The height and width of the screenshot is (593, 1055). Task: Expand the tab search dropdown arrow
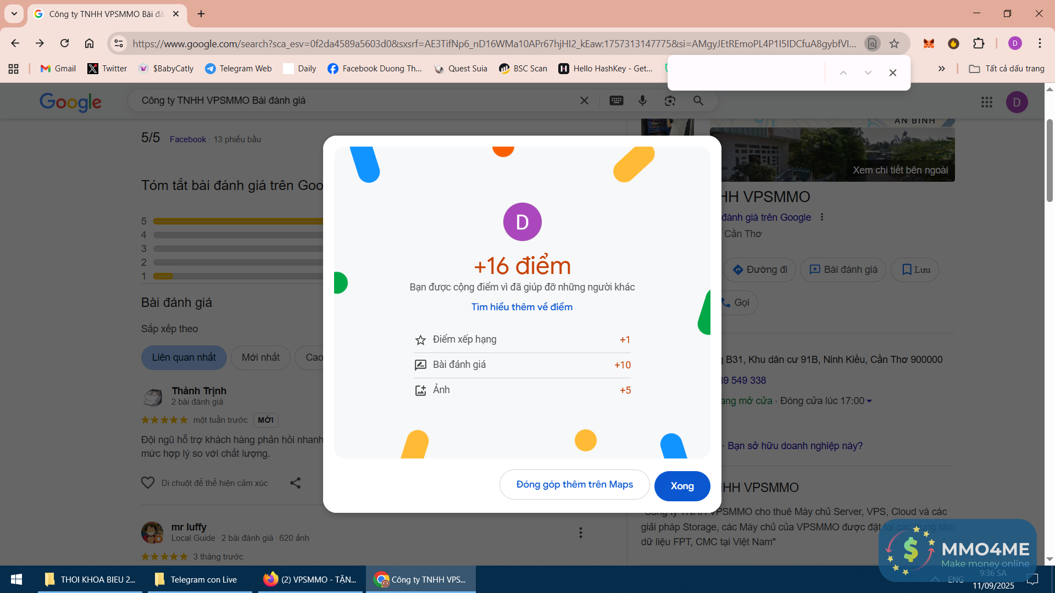pos(14,14)
